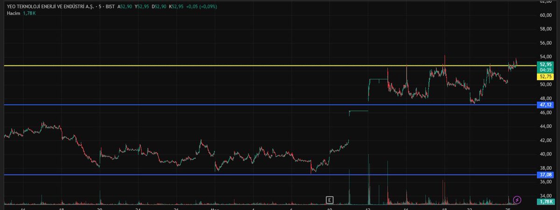Screen dimensions: 560x210
Task: Click the 56,00 price axis label
Action: (x=545, y=43)
